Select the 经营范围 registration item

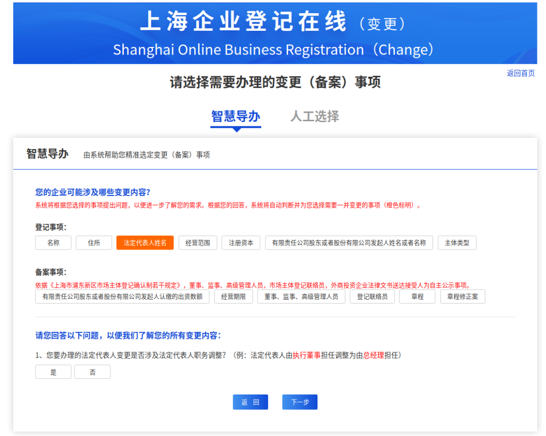tap(198, 243)
